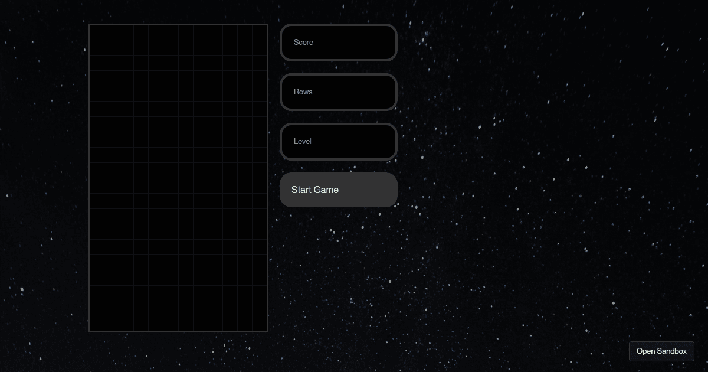Select the Rows display panel

point(338,92)
